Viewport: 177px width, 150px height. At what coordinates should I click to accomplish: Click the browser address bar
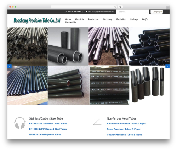[84, 7]
